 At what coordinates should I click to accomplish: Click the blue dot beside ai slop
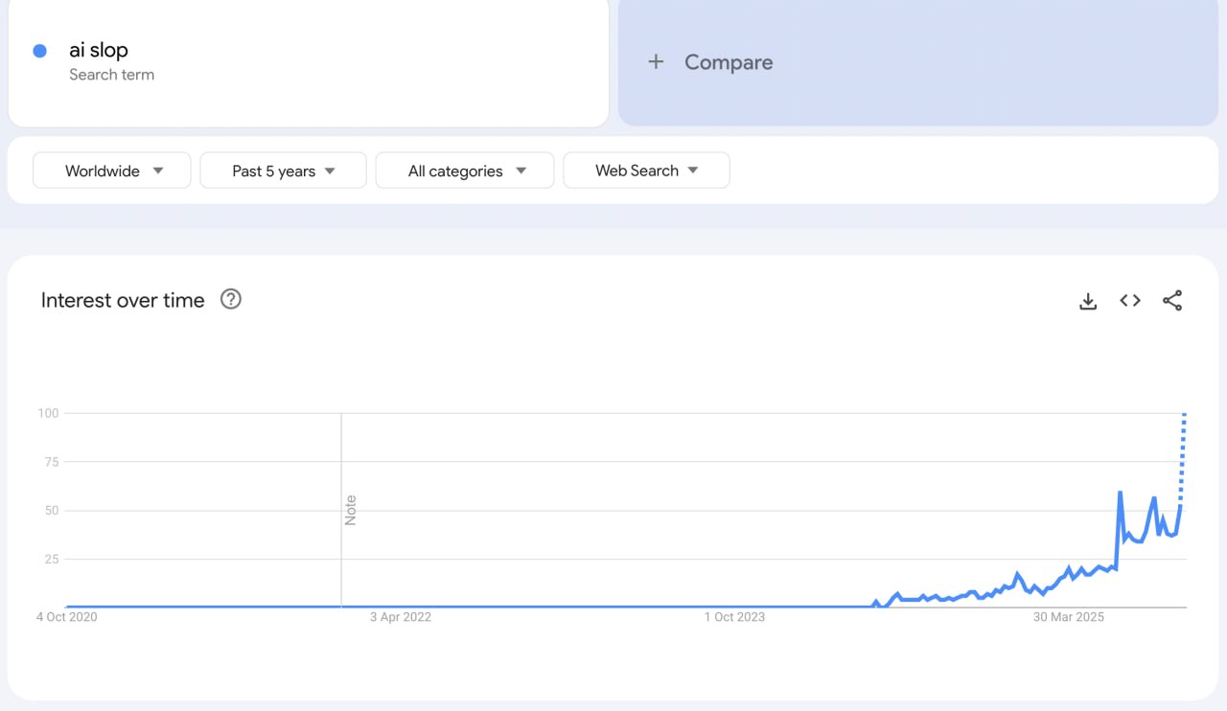40,51
